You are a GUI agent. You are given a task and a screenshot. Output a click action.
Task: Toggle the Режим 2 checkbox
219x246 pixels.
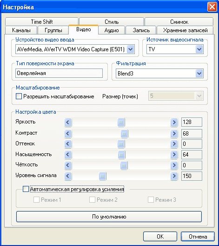[x=92, y=200]
